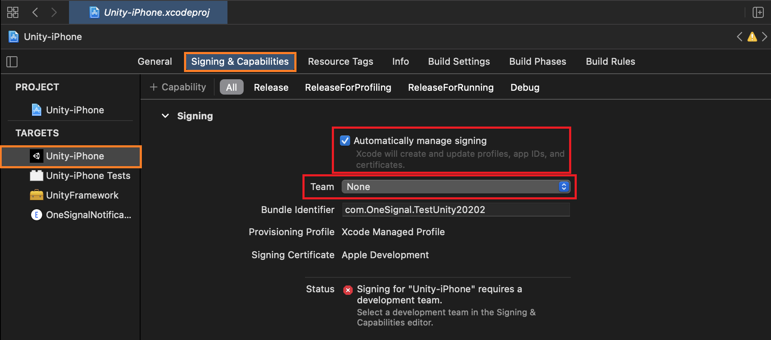Go forward with the right navigation arrow
771x340 pixels.
(x=54, y=12)
